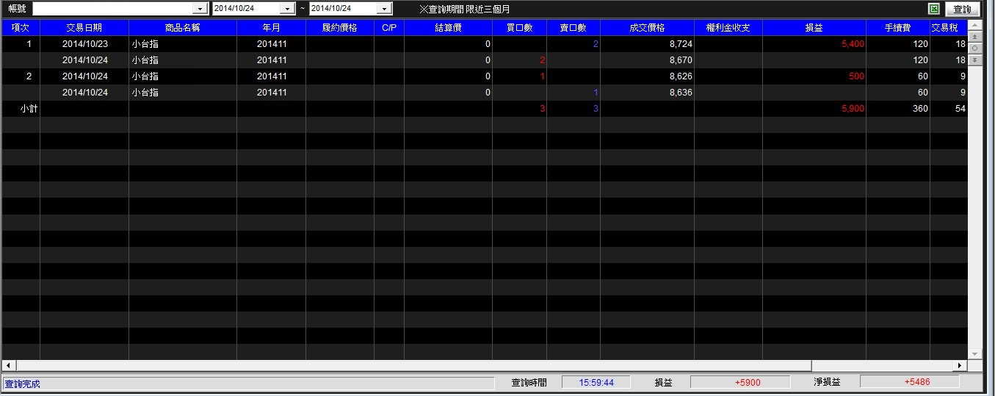Viewport: 995px width, 396px height.
Task: Click the trade price 8,670 cell
Action: coord(647,60)
